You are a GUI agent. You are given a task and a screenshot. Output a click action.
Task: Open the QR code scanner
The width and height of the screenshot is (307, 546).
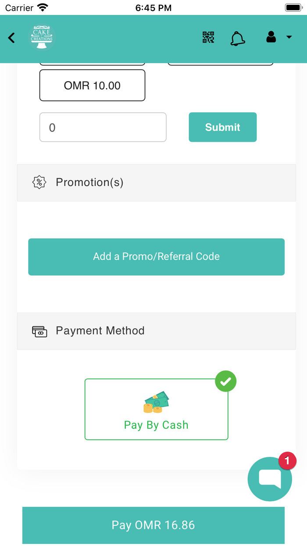[208, 38]
